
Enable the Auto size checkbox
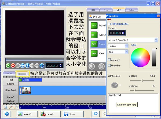(x=109, y=60)
